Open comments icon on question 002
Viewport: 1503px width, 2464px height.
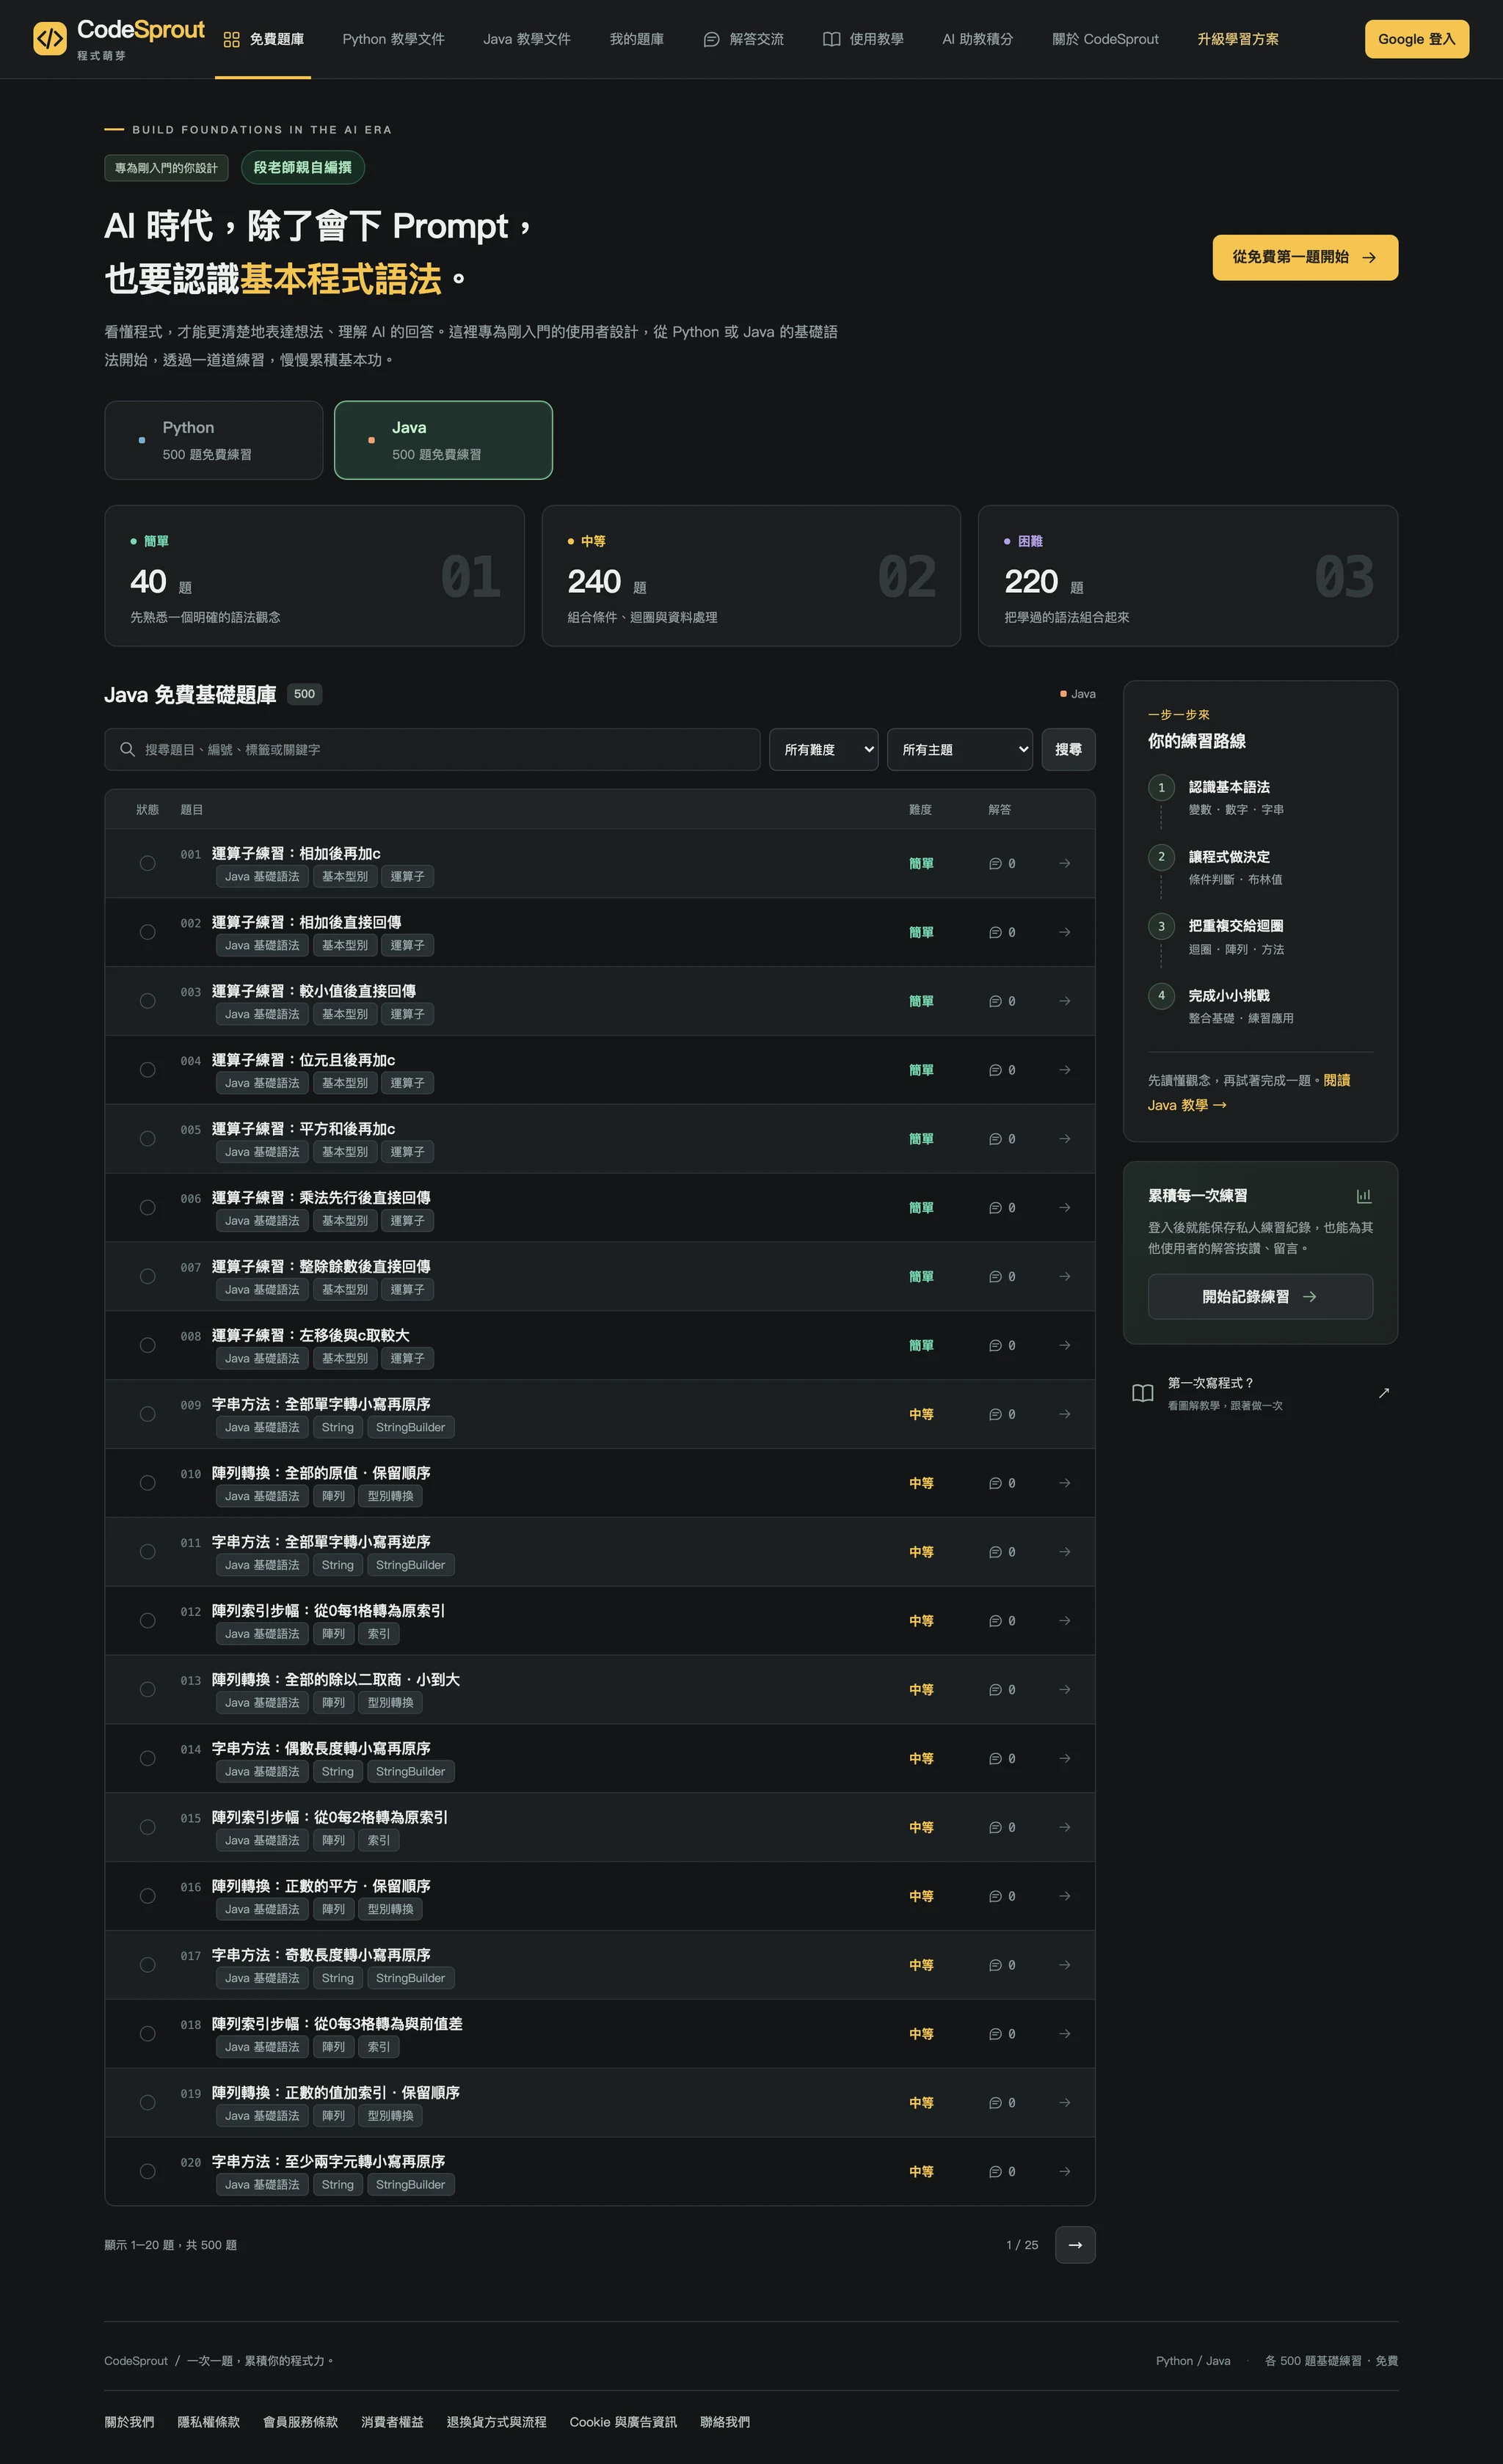[x=994, y=932]
